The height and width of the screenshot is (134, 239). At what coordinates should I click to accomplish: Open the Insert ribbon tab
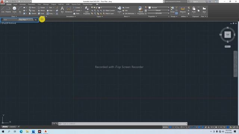[15, 4]
